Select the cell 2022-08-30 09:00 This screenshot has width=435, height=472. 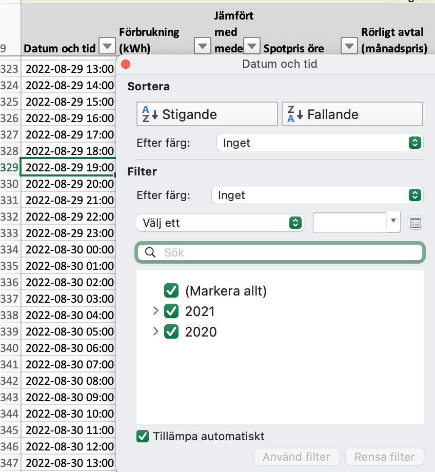[69, 397]
